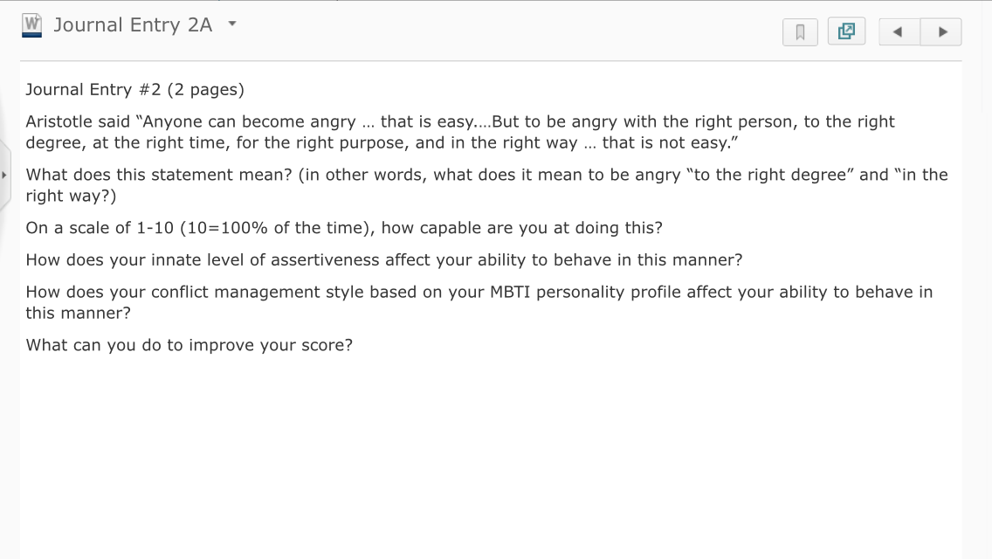Click the line about the 1-10 scale
992x559 pixels.
click(x=344, y=227)
